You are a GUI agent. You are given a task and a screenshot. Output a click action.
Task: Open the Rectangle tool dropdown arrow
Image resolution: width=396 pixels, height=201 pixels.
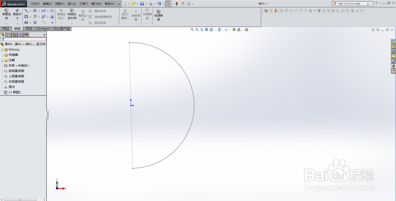pos(30,17)
